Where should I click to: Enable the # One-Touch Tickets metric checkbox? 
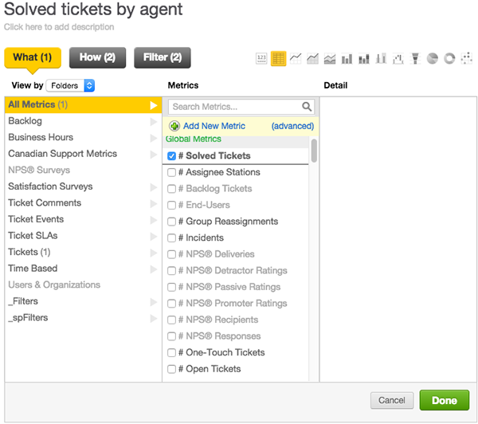click(172, 352)
